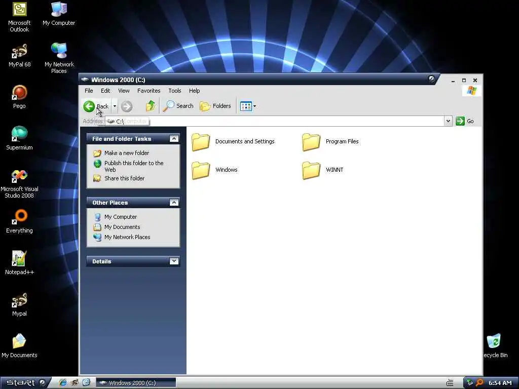Viewport: 519px width, 389px height.
Task: Click Publish this folder to the Web
Action: coord(134,166)
